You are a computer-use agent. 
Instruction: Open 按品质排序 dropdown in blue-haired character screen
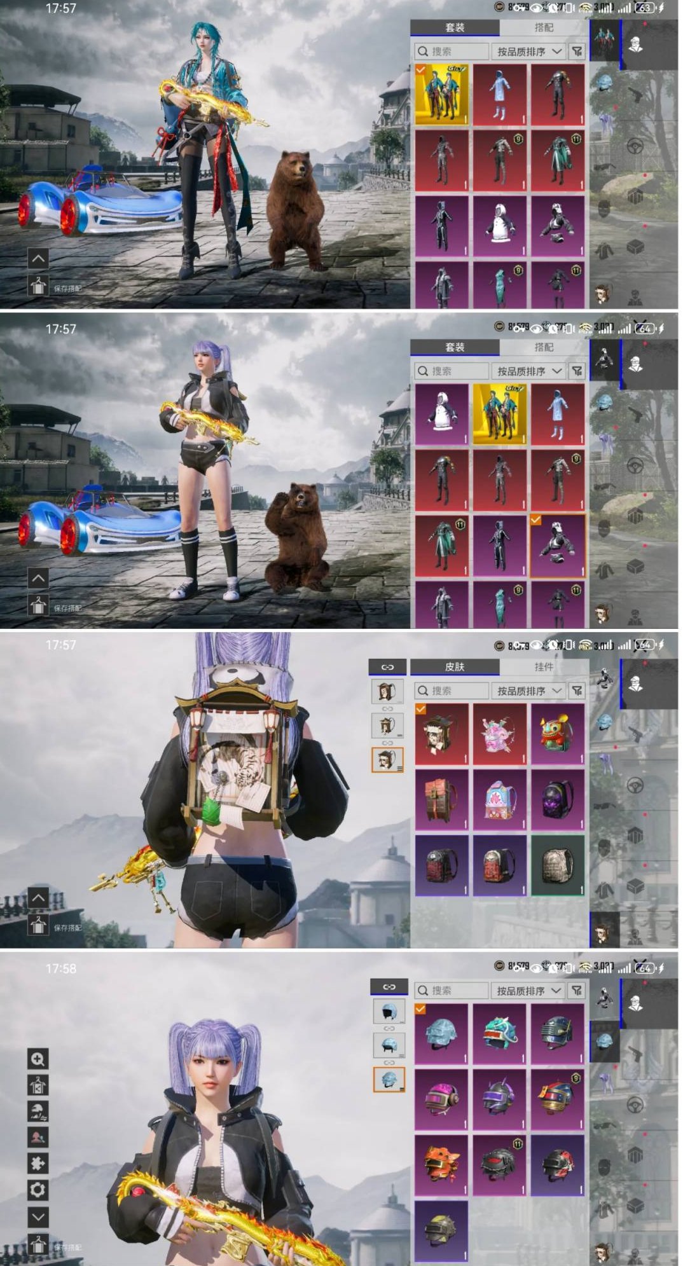pyautogui.click(x=528, y=52)
